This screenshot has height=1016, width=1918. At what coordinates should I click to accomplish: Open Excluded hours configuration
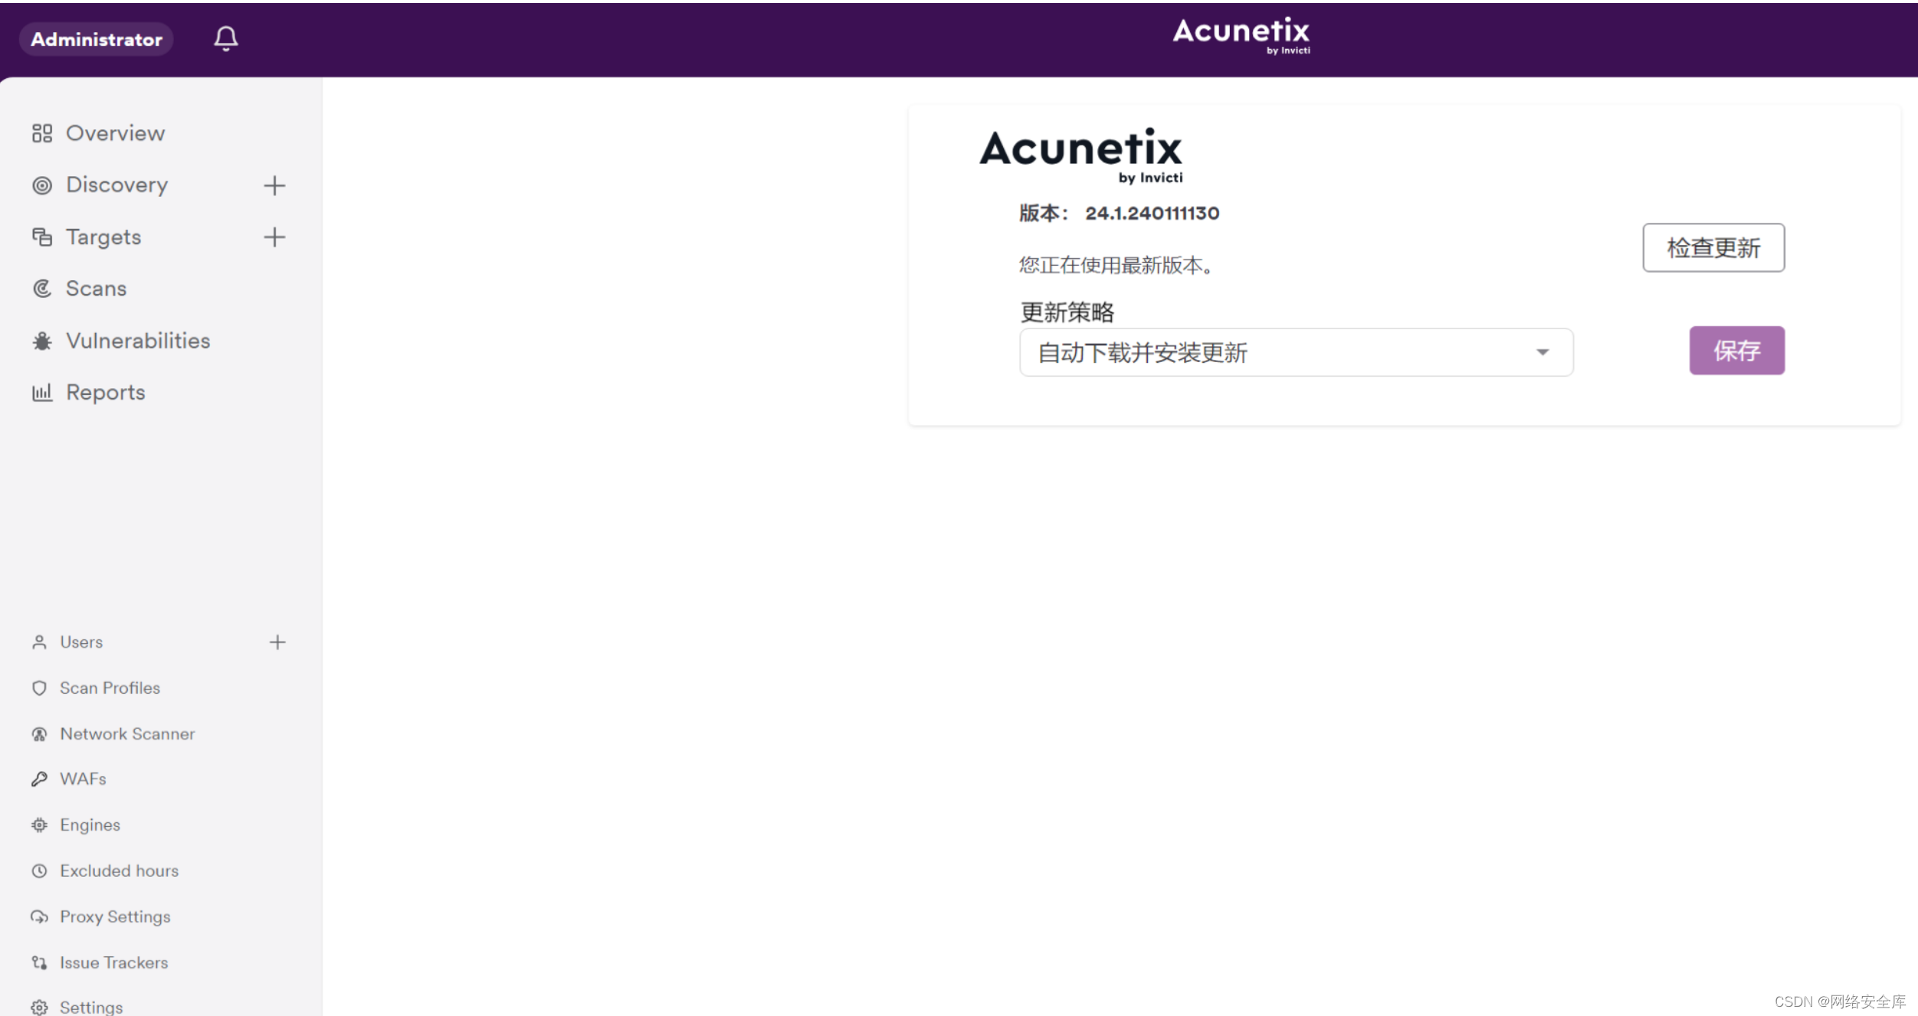(x=119, y=871)
